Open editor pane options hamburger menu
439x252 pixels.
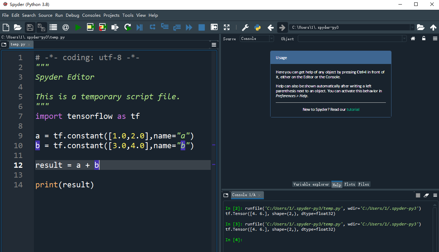214,45
